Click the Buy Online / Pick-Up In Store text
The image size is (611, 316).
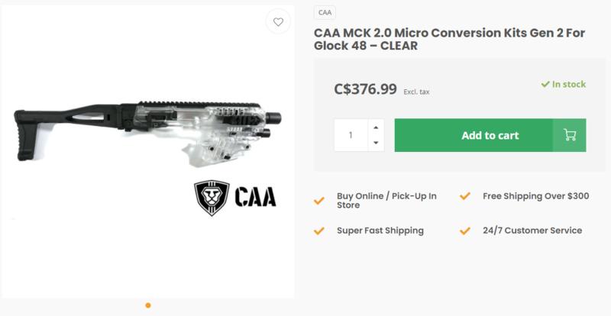coord(386,202)
